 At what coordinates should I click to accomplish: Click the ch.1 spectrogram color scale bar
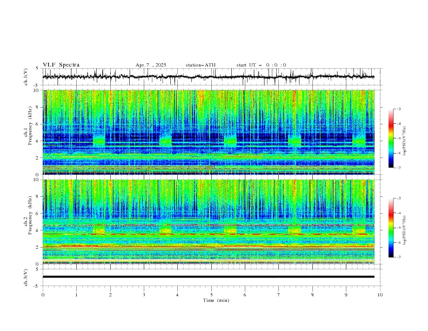pyautogui.click(x=391, y=138)
